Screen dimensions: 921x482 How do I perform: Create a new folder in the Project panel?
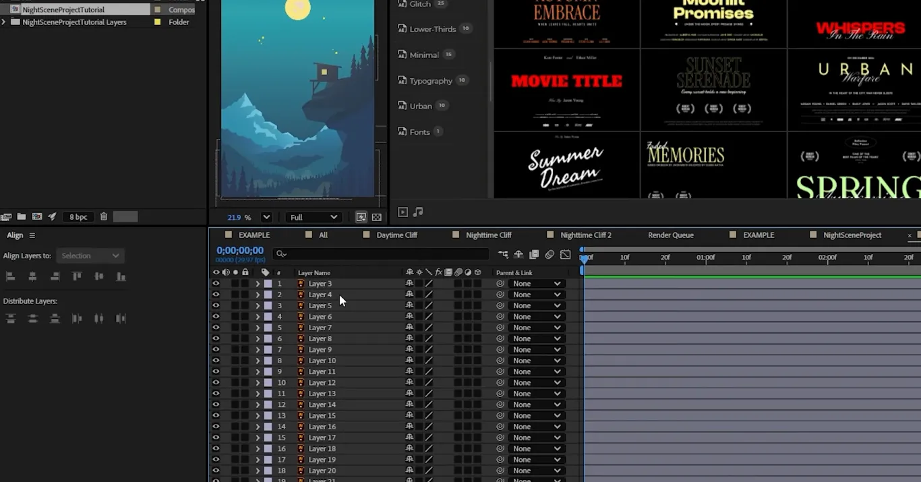(22, 216)
